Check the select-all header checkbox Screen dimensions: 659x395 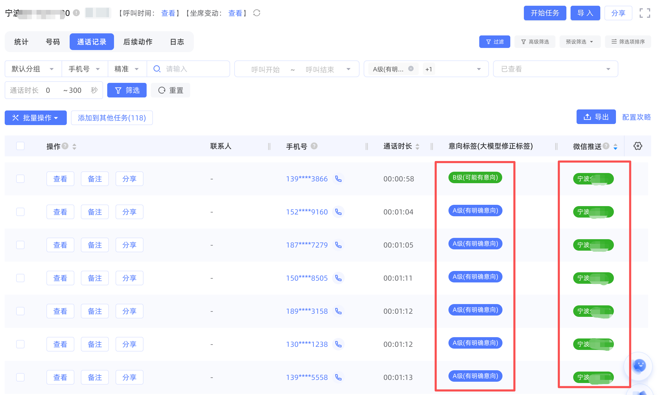20,146
